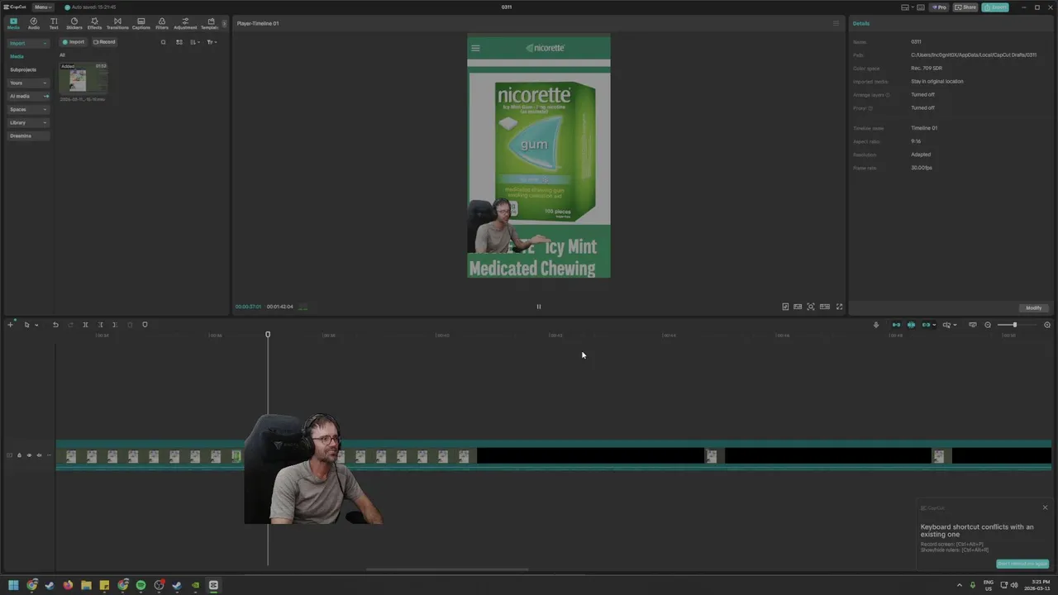
Task: Select Subprojects in the sidebar
Action: (23, 69)
